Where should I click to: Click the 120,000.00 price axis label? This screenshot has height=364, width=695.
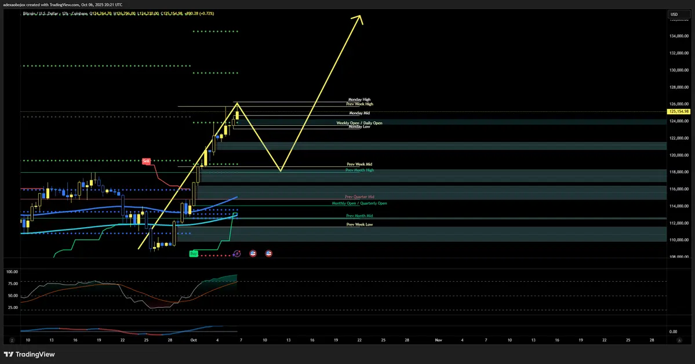point(679,155)
